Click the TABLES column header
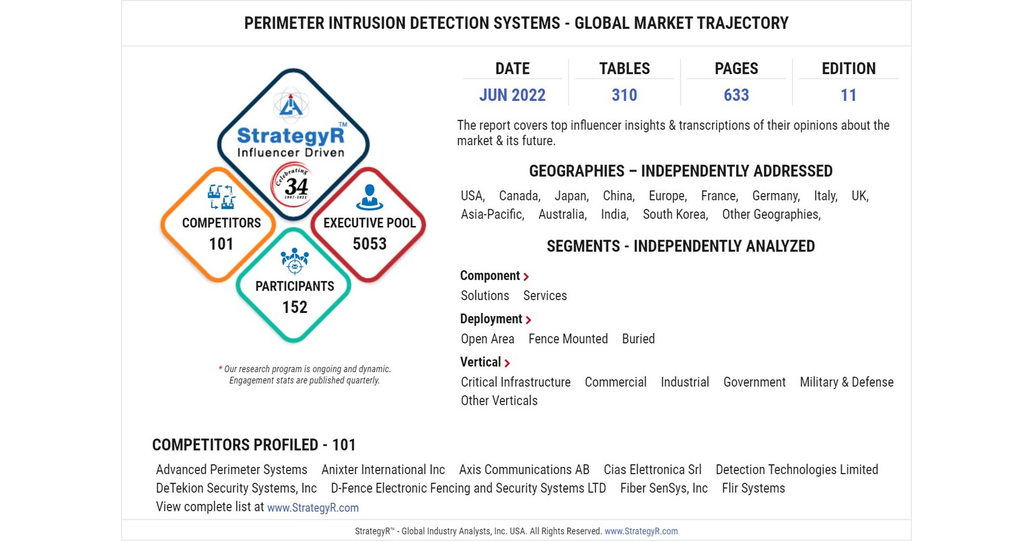Viewport: 1033px width, 541px height. pos(625,69)
